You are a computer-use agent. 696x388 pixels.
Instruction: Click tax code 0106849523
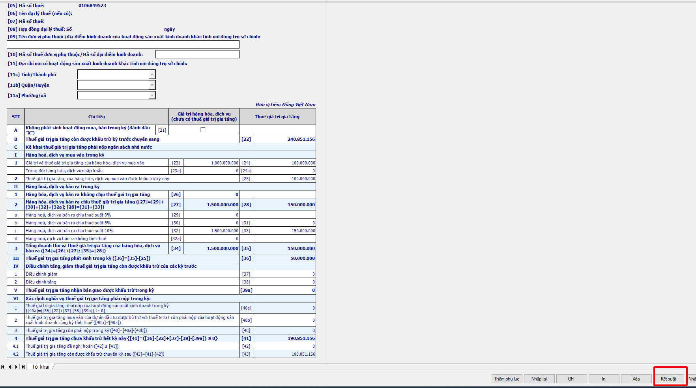point(92,6)
